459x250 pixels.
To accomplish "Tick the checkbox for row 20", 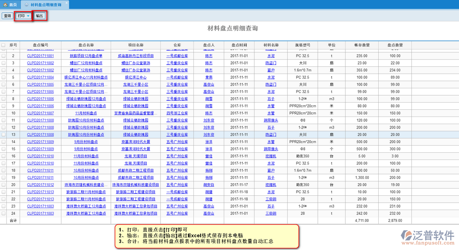I will tap(4, 185).
